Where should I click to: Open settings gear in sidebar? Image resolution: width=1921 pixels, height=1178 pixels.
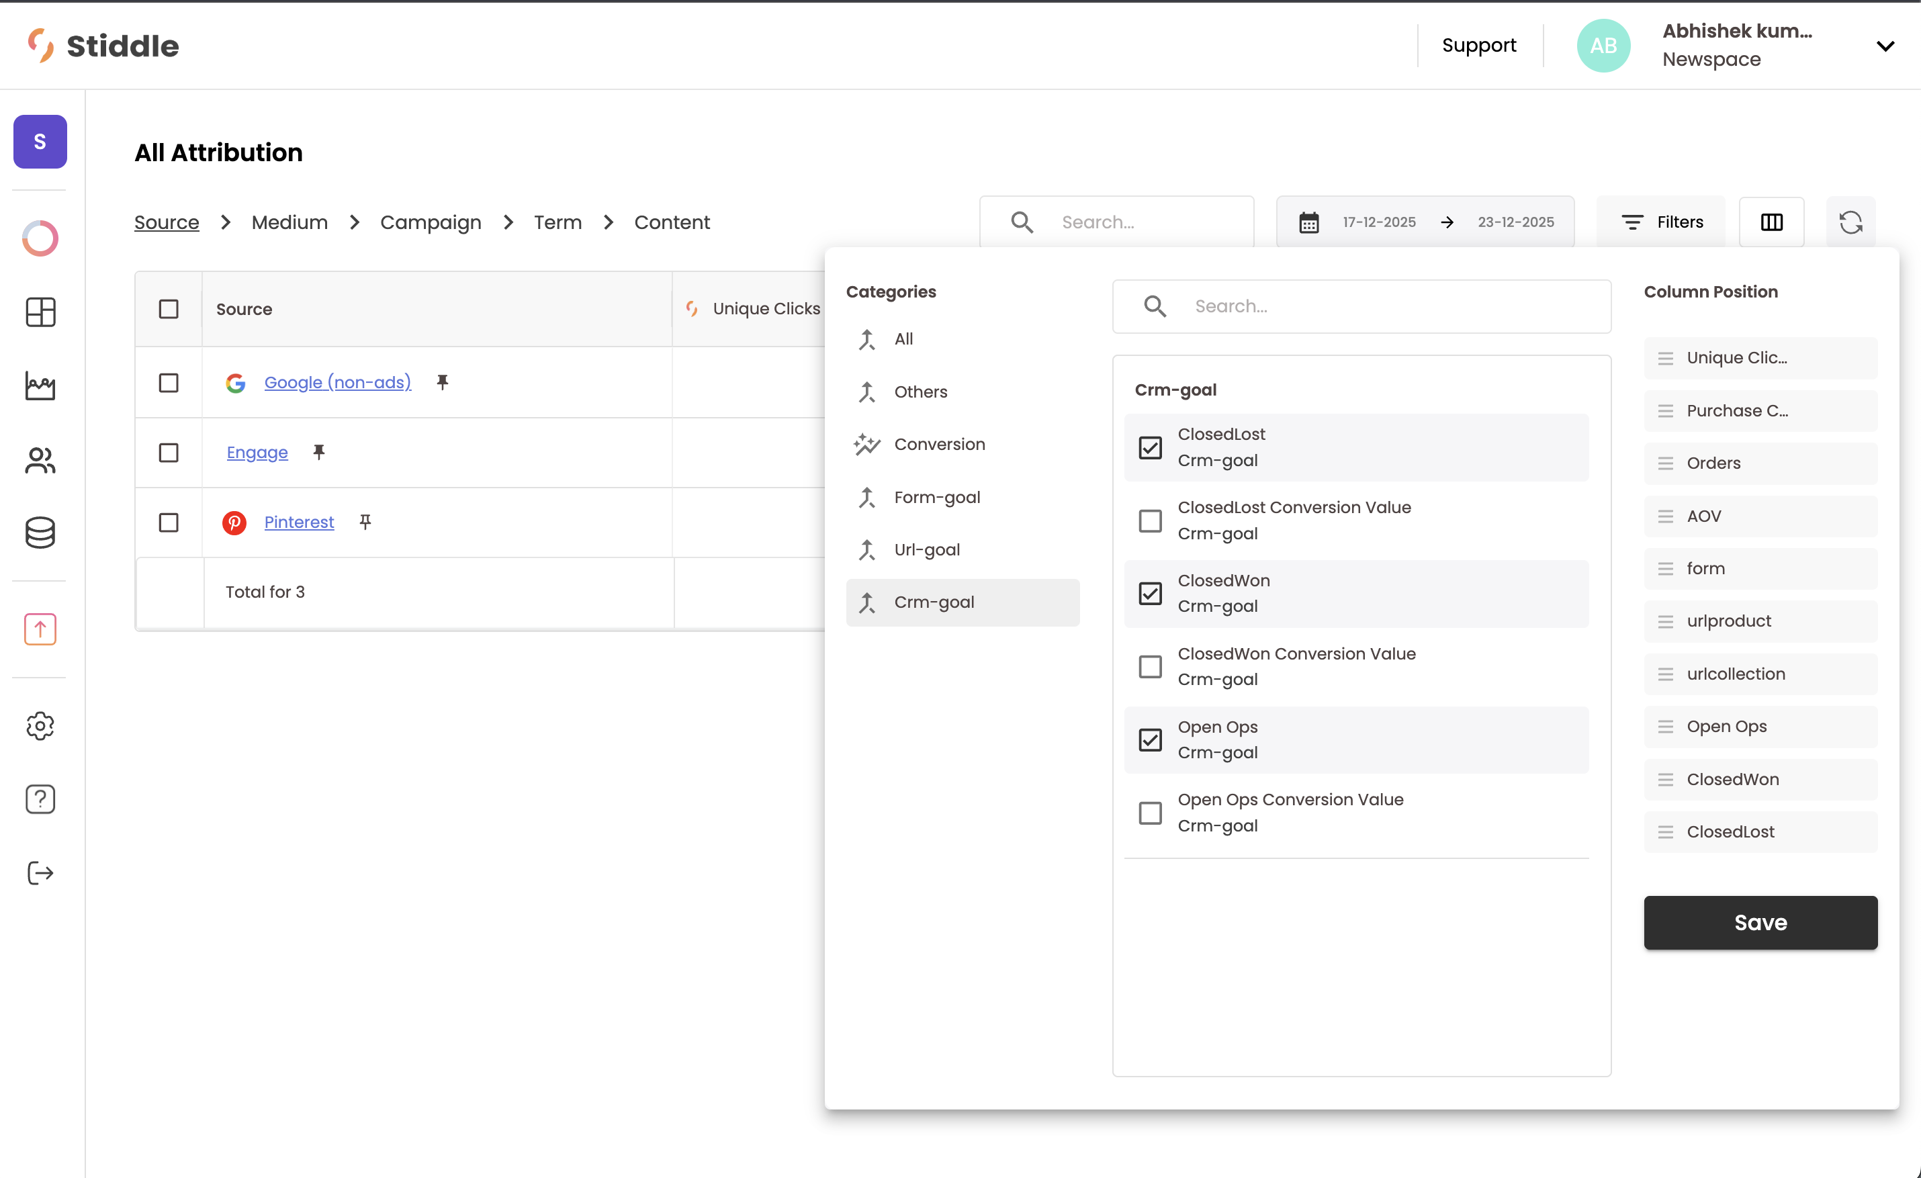coord(40,726)
